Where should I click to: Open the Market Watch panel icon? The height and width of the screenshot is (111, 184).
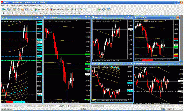14,9
